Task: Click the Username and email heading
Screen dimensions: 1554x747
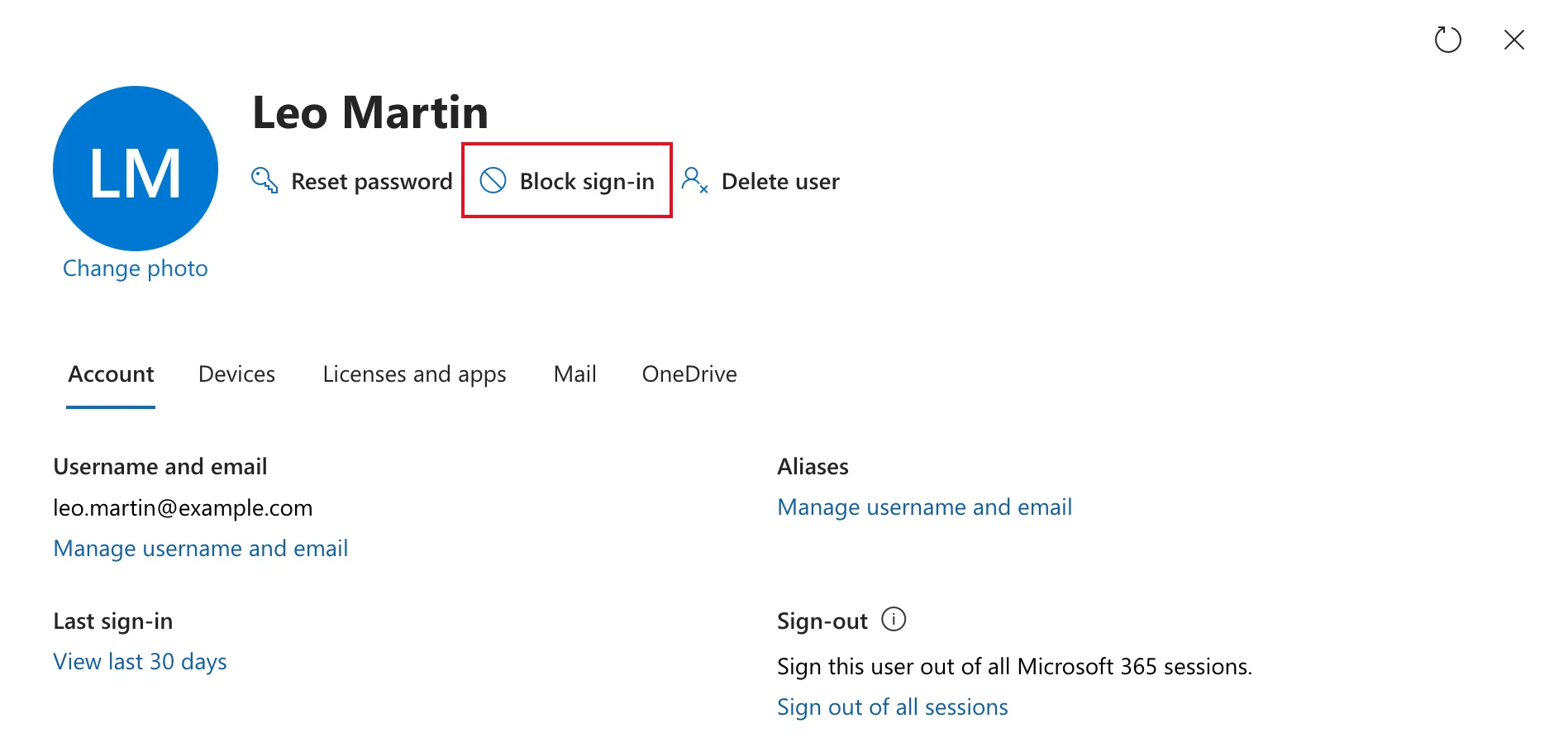Action: pyautogui.click(x=160, y=467)
